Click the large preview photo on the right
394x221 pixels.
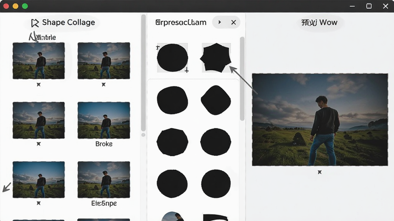(x=320, y=120)
